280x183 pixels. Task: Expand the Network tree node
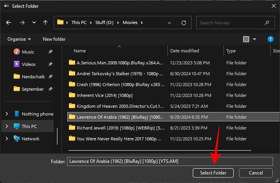[x=7, y=139]
